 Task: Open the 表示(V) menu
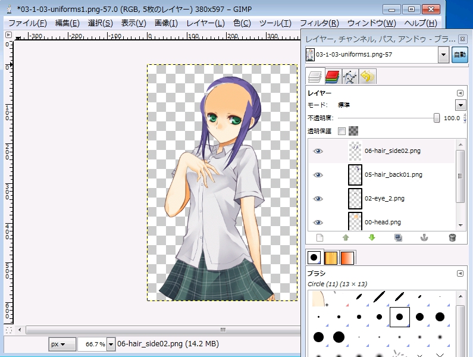[x=133, y=23]
